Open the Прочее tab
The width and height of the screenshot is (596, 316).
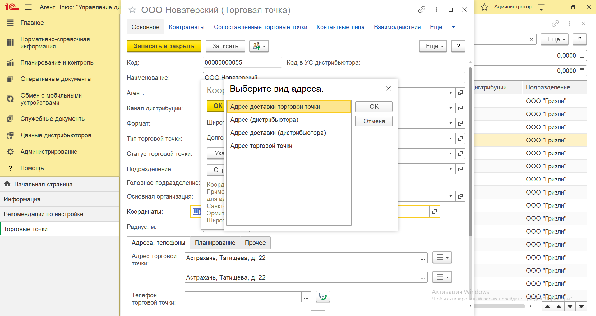[x=255, y=243]
